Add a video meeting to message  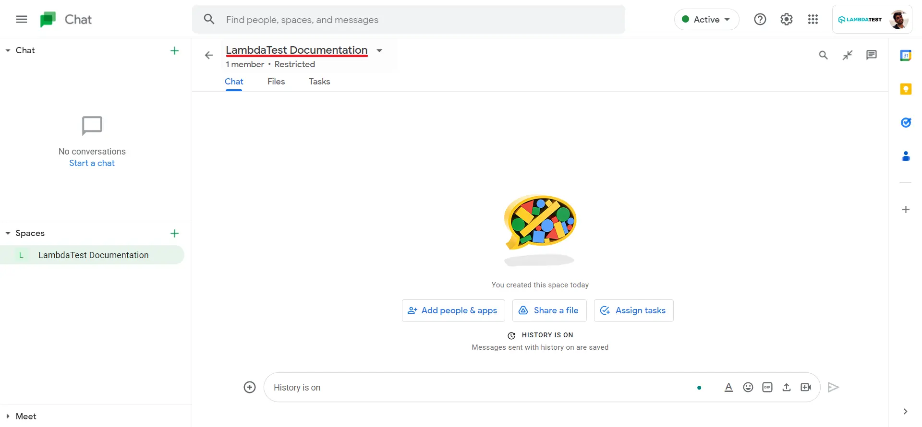pos(806,387)
